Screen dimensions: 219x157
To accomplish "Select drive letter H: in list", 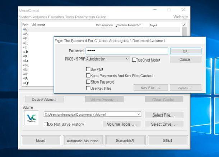I will (x=25, y=43).
